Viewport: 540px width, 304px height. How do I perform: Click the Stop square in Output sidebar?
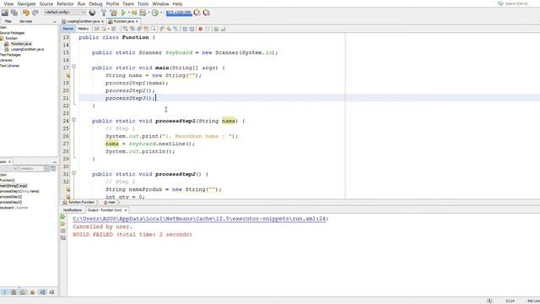click(63, 231)
